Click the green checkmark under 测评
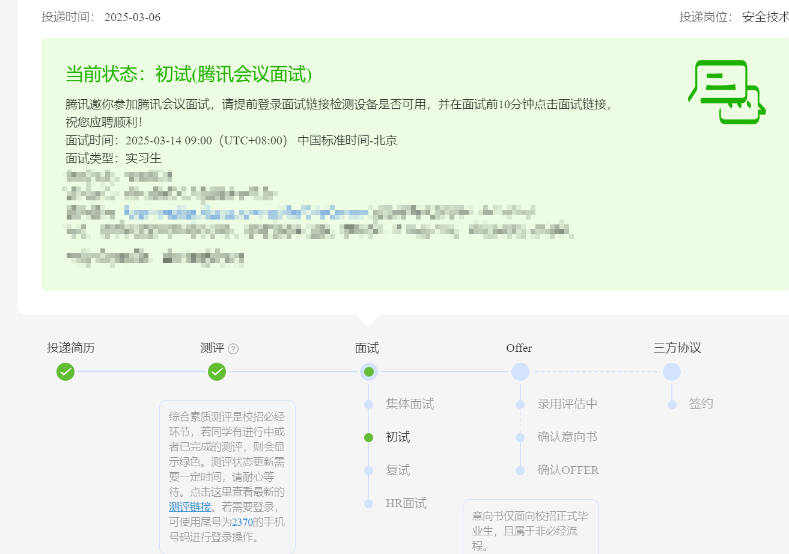 (x=217, y=372)
